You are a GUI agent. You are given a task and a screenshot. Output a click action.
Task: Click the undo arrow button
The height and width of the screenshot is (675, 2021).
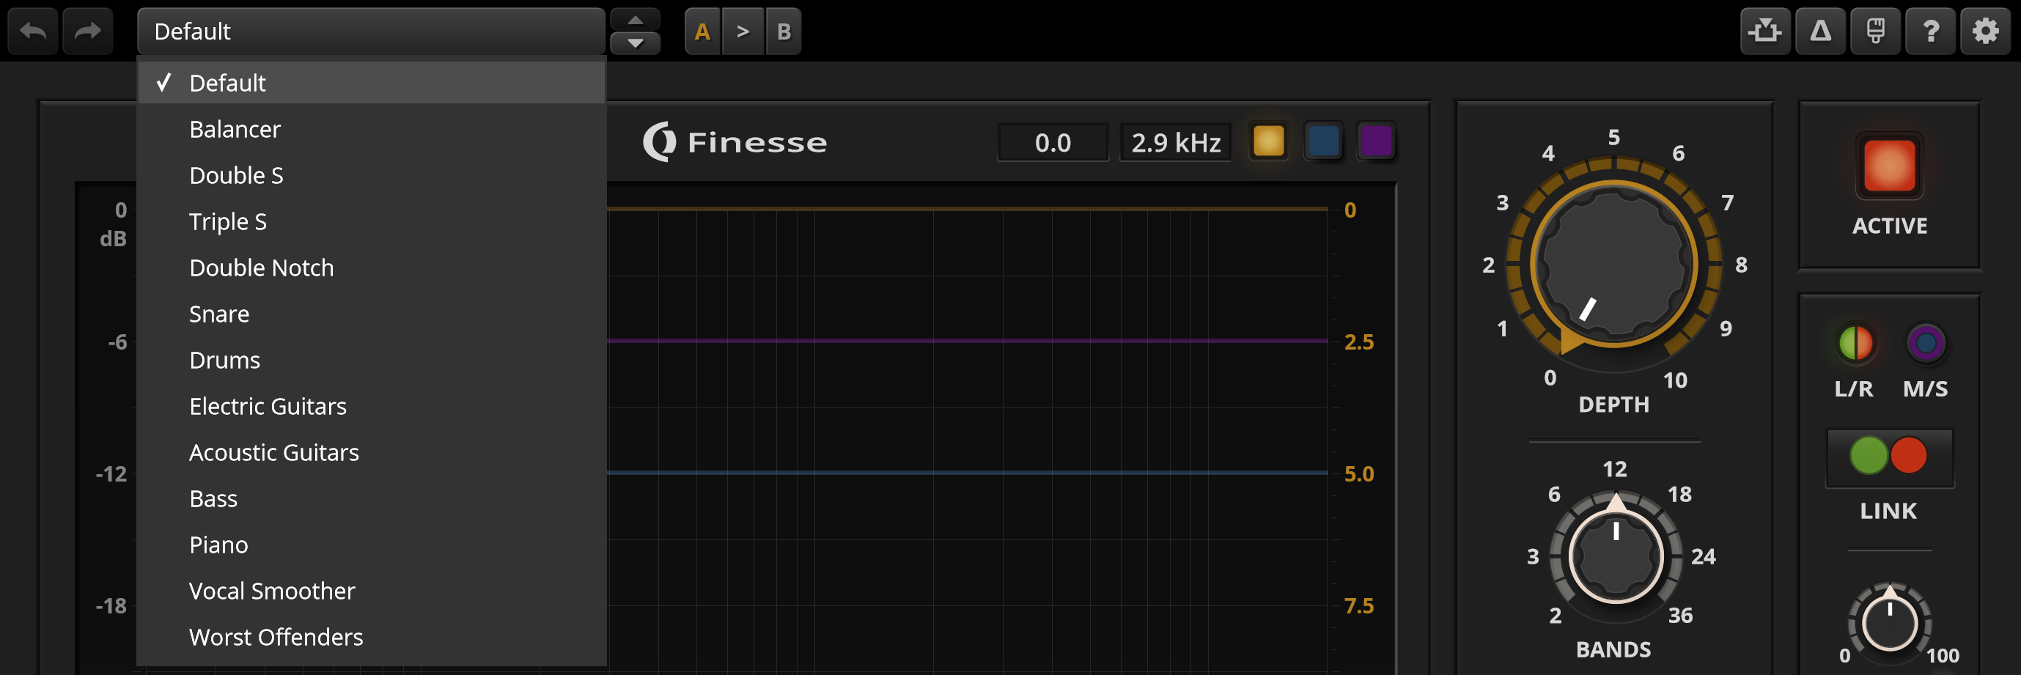(33, 32)
